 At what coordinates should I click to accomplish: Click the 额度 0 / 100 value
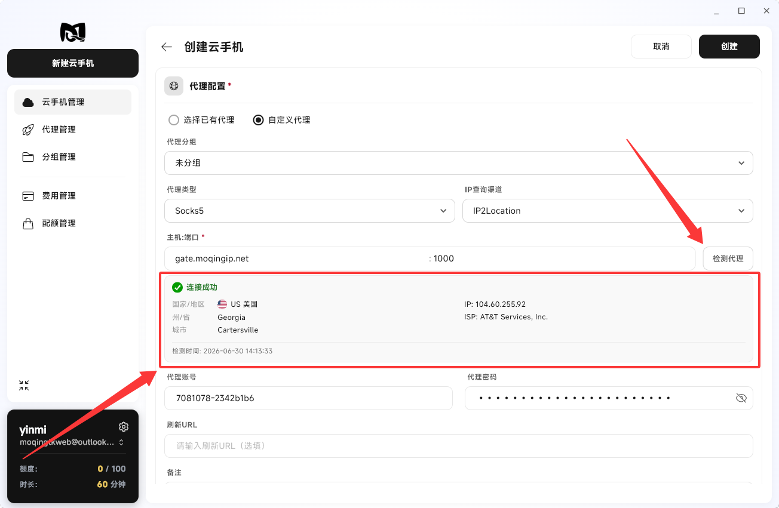112,469
